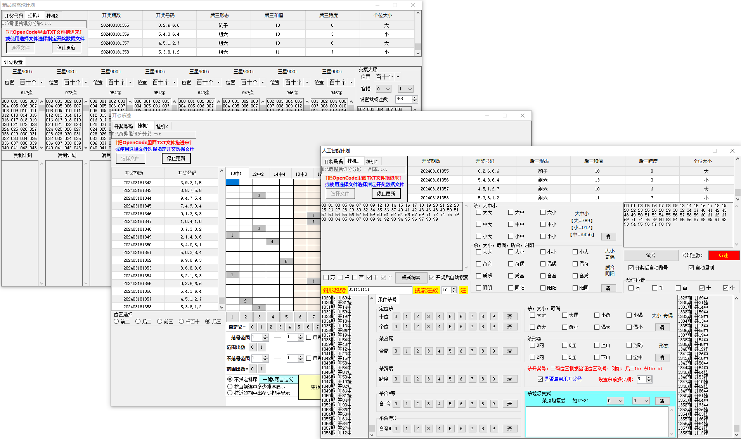Click the 做号 button
The image size is (741, 439).
(651, 255)
